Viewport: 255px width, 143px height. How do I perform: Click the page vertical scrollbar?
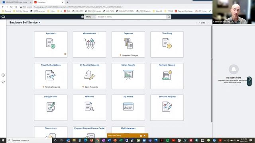212,74
